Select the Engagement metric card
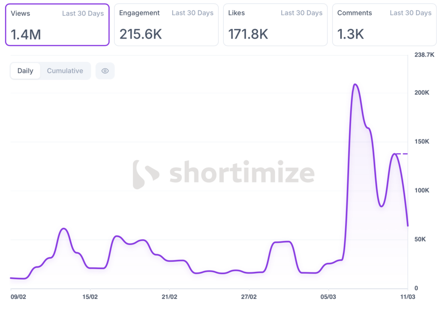Image resolution: width=439 pixels, height=311 pixels. tap(166, 24)
